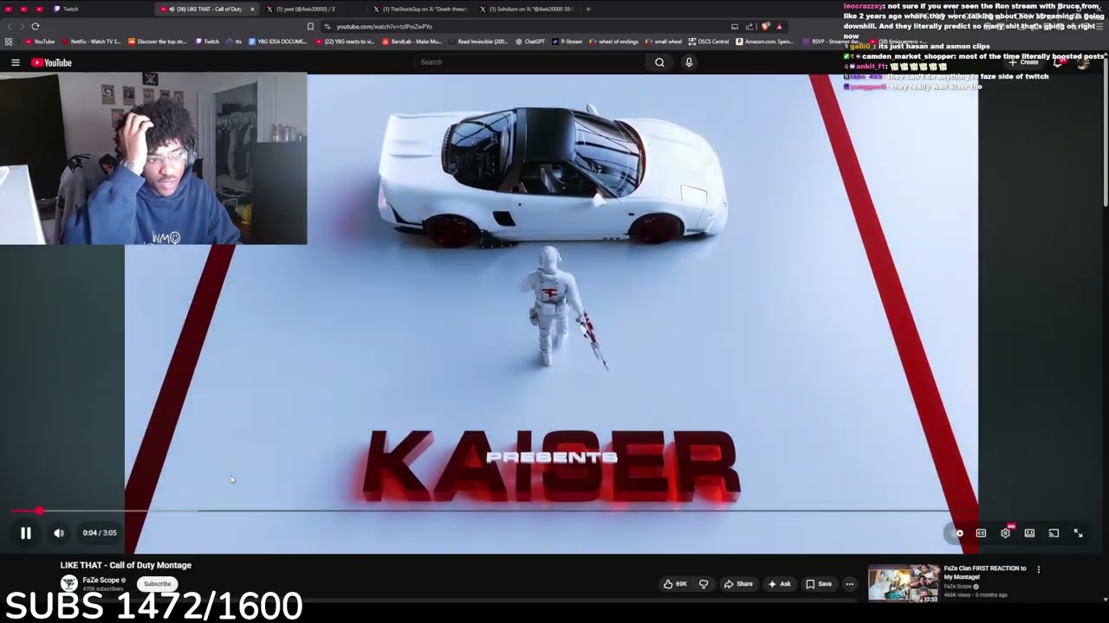Open the FaZe Scope channel avatar
Screen dimensions: 1109x623
coord(68,584)
